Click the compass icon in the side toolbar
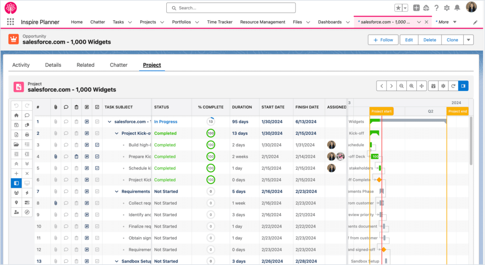Screen dimensions: 485x265 (x=27, y=212)
